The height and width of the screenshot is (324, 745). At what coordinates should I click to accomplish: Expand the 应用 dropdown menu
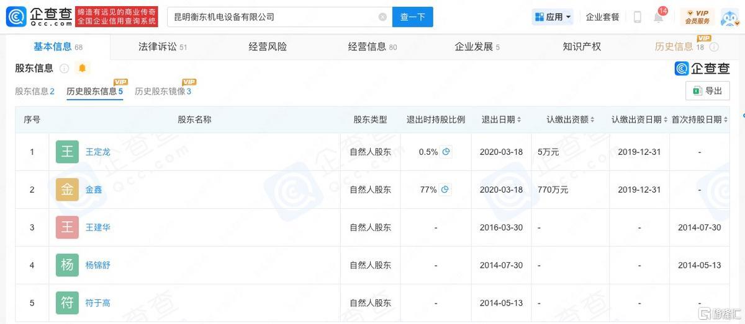[553, 17]
